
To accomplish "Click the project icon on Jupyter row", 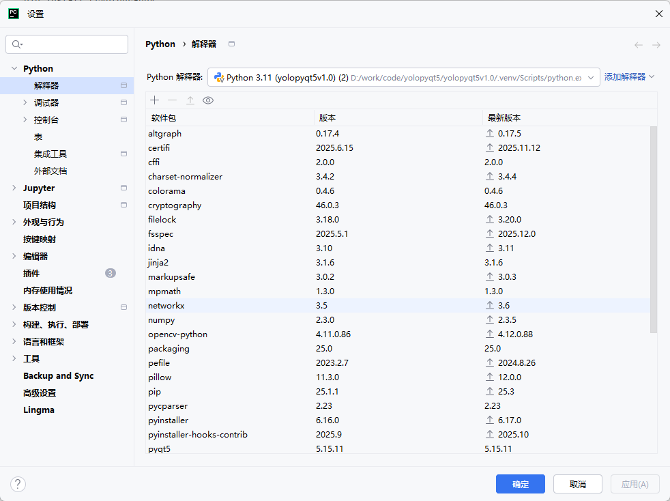I will pyautogui.click(x=124, y=188).
